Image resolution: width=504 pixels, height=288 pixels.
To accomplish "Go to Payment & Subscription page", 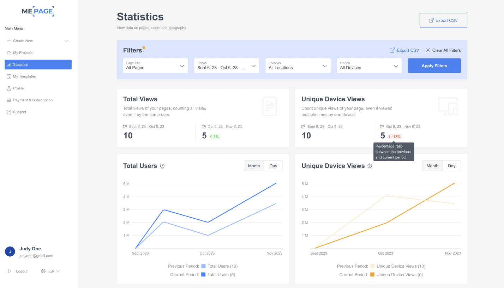I will 32,100.
